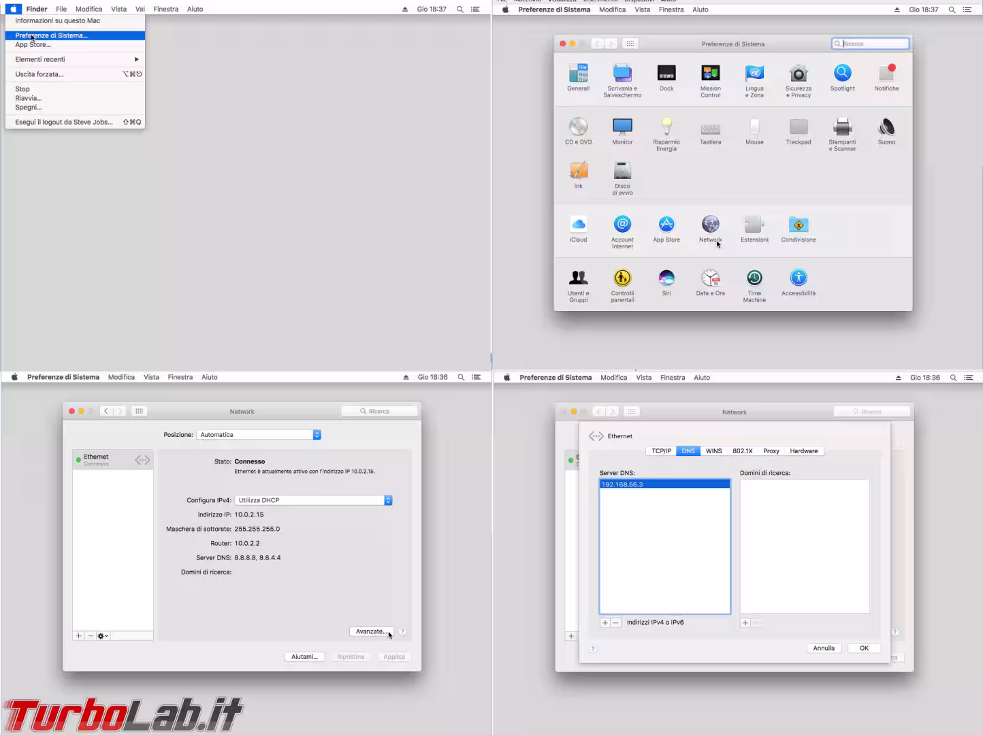Screen dimensions: 983x735
Task: Click the Avanzate button
Action: (371, 631)
